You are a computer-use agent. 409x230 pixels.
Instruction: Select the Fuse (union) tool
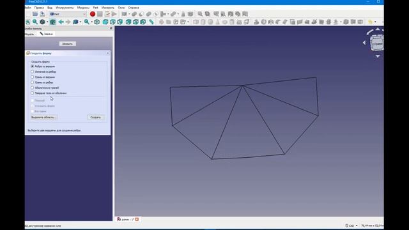[x=148, y=14]
